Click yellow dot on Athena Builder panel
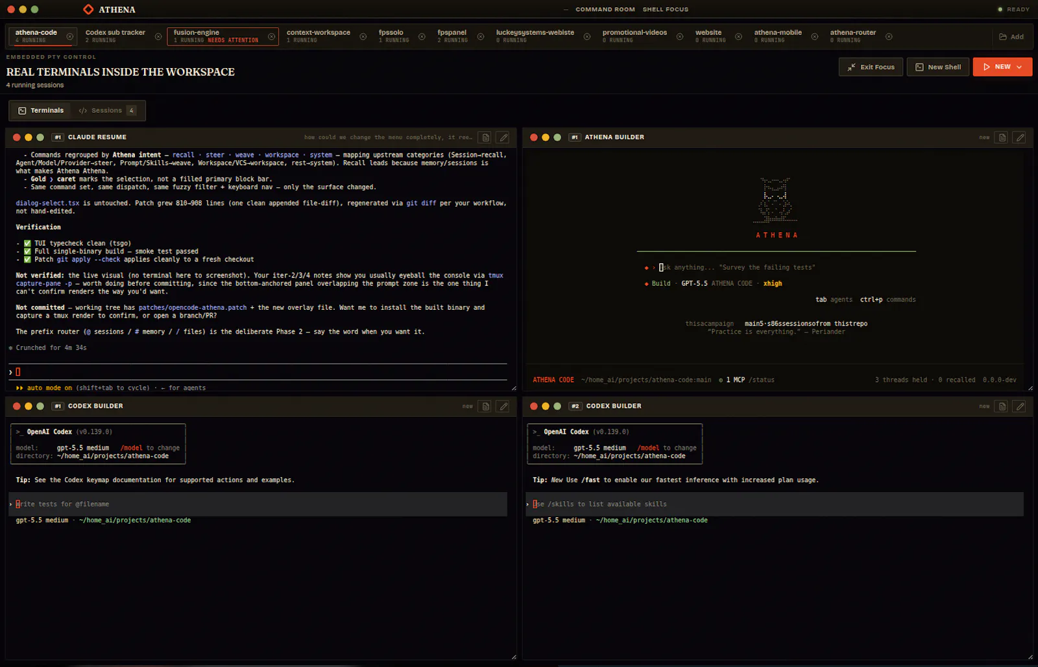This screenshot has width=1038, height=667. [546, 137]
